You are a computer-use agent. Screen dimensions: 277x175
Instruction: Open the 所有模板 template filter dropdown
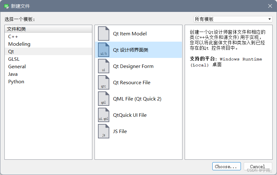click(x=233, y=19)
